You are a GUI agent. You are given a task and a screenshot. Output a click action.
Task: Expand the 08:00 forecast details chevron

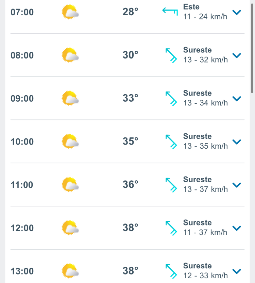(237, 55)
